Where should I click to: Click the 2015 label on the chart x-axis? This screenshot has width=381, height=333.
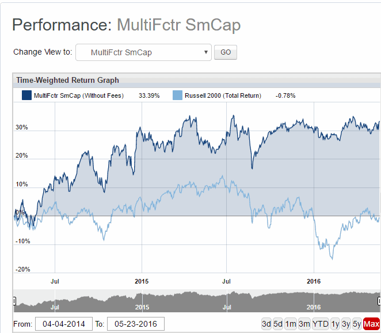142,281
